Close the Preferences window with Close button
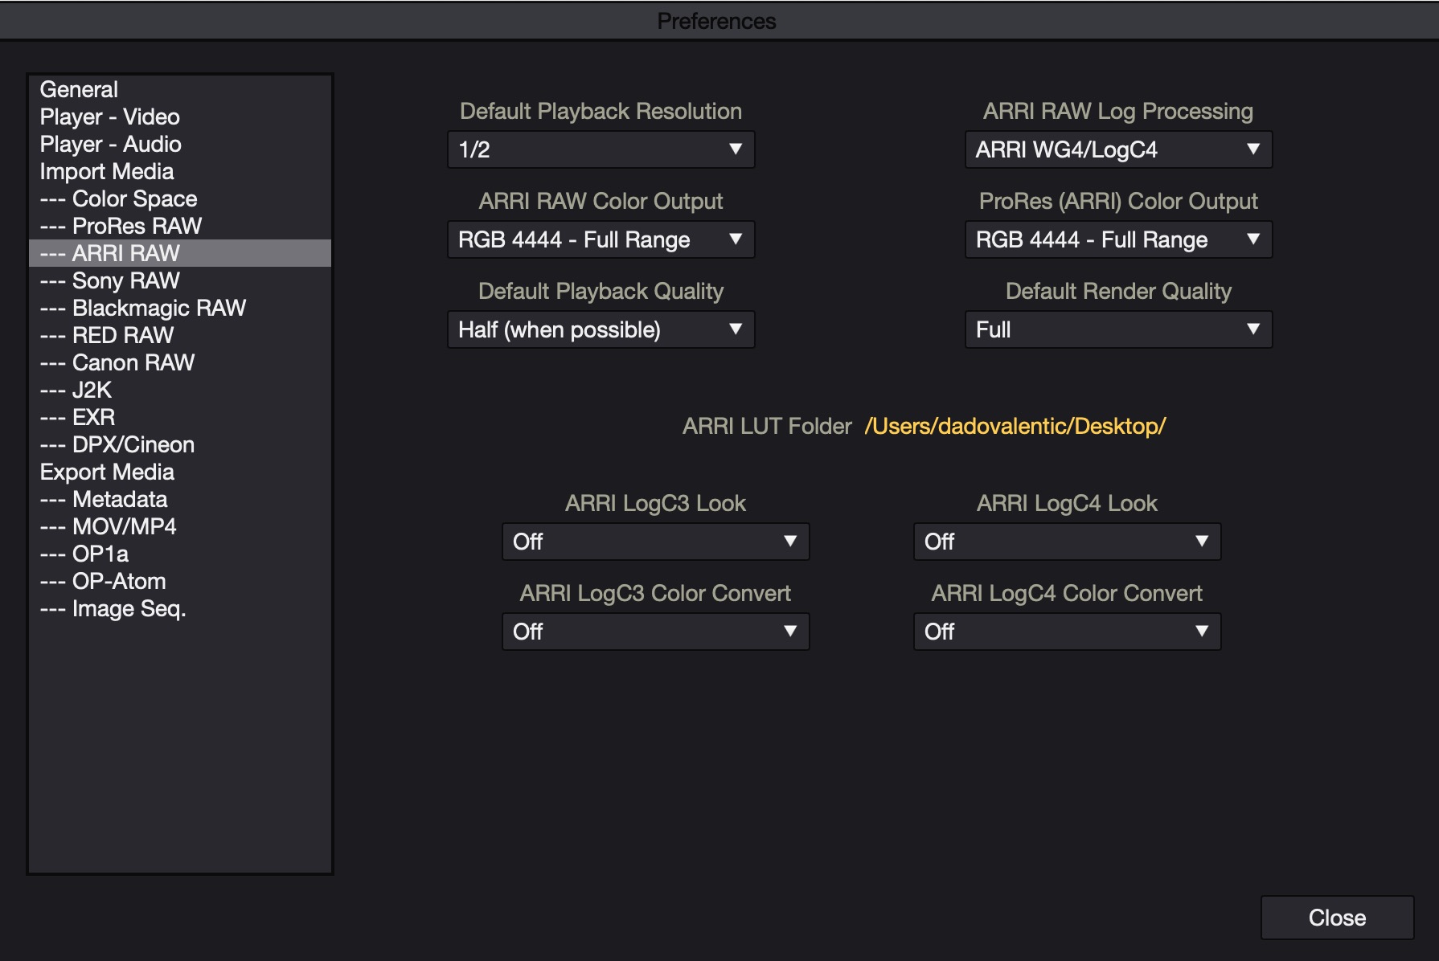The height and width of the screenshot is (961, 1439). pos(1336,918)
